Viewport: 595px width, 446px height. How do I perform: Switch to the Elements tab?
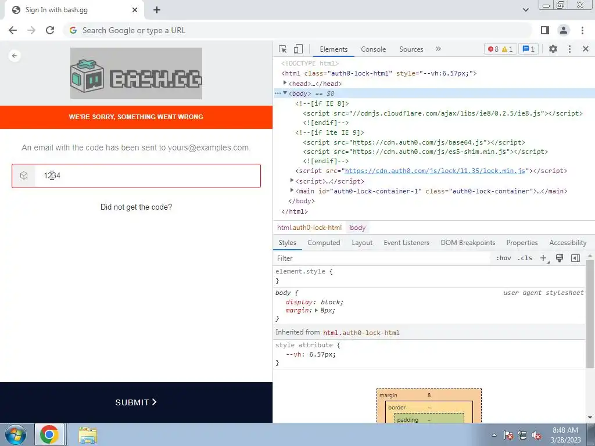pyautogui.click(x=334, y=49)
